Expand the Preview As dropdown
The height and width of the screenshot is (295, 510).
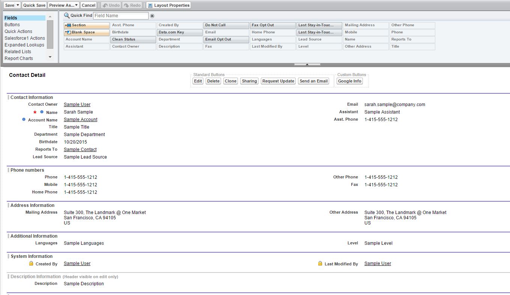[x=76, y=5]
